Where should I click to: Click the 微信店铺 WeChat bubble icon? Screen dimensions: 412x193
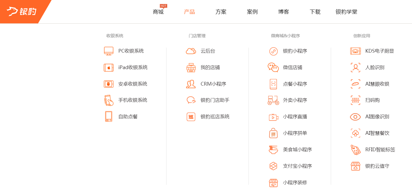pos(273,68)
